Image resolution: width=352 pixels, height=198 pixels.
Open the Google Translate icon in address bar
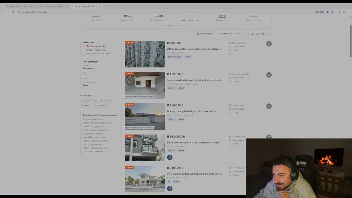(328, 12)
